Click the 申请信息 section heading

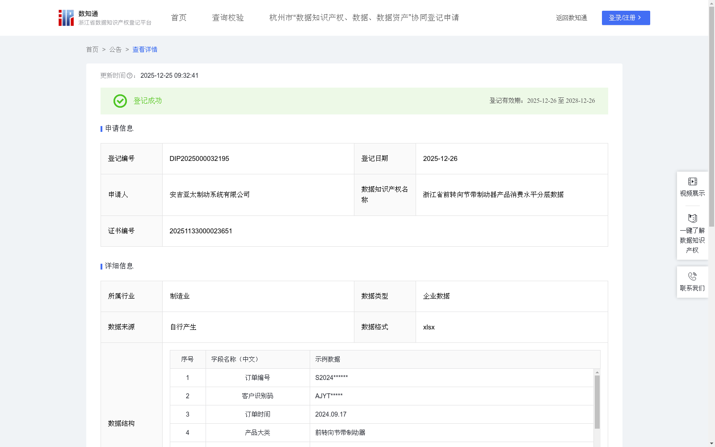(x=119, y=128)
